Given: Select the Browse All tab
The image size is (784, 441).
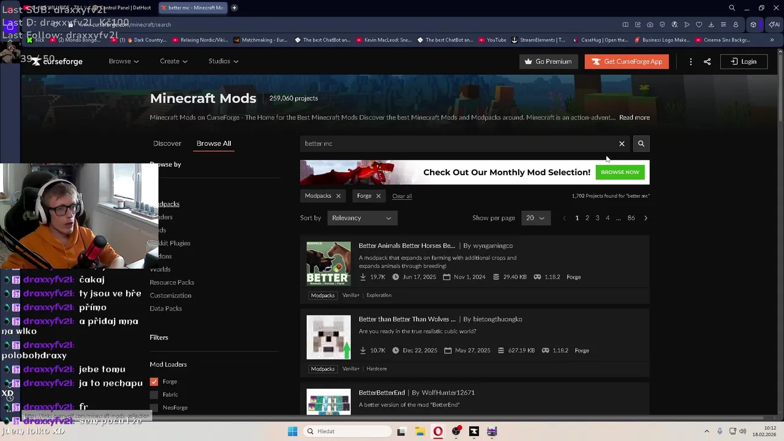Looking at the screenshot, I should click(214, 143).
